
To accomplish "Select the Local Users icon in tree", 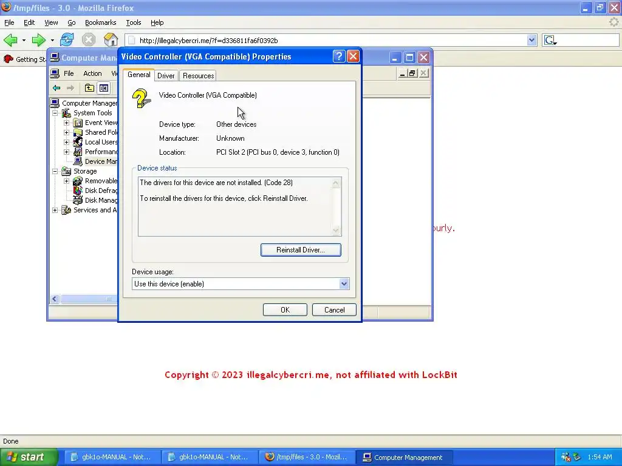I will tap(78, 142).
